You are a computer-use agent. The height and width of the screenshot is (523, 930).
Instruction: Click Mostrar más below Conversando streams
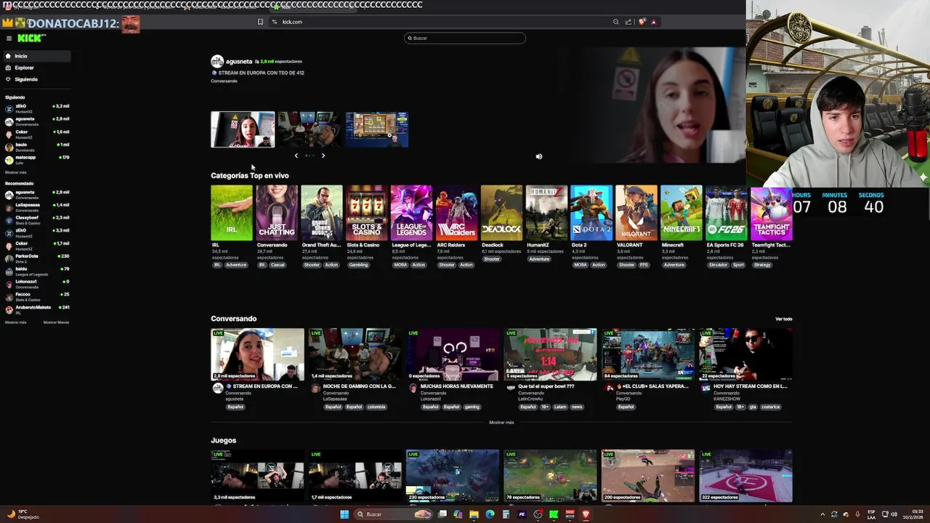point(501,422)
